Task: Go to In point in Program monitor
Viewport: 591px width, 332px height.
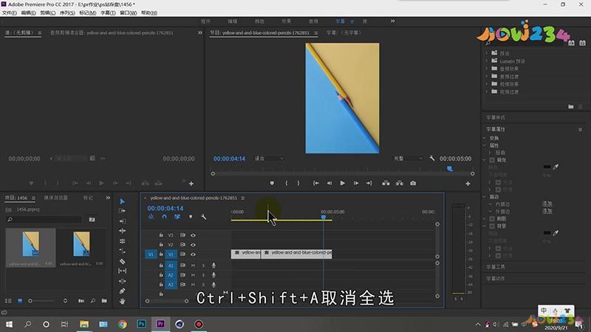Action: point(316,183)
